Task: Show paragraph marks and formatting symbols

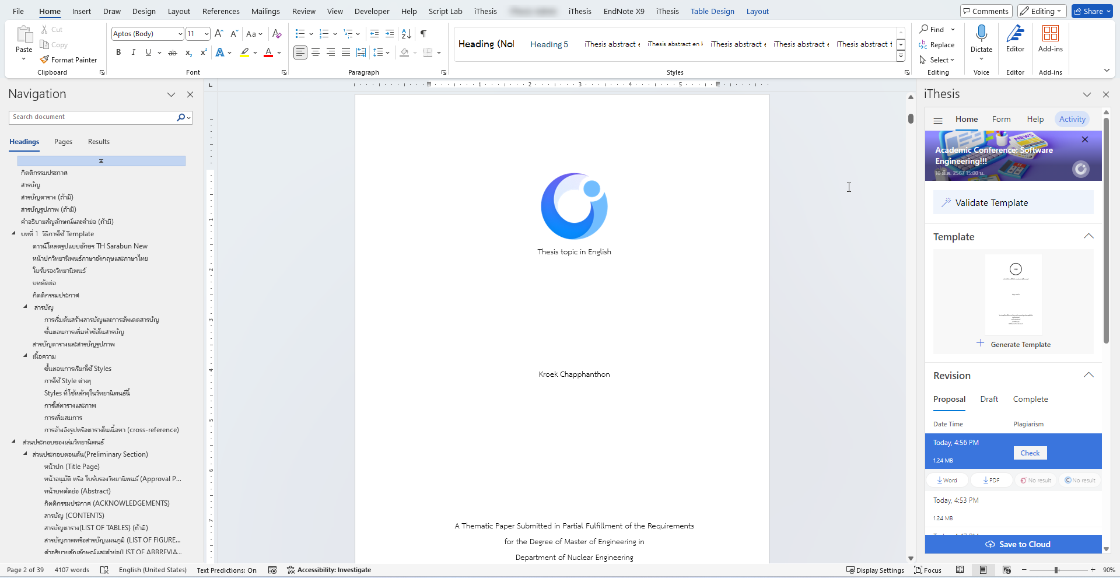Action: pyautogui.click(x=423, y=34)
